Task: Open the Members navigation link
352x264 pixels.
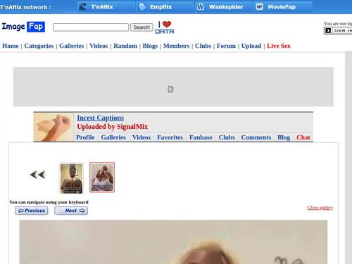Action: 177,46
